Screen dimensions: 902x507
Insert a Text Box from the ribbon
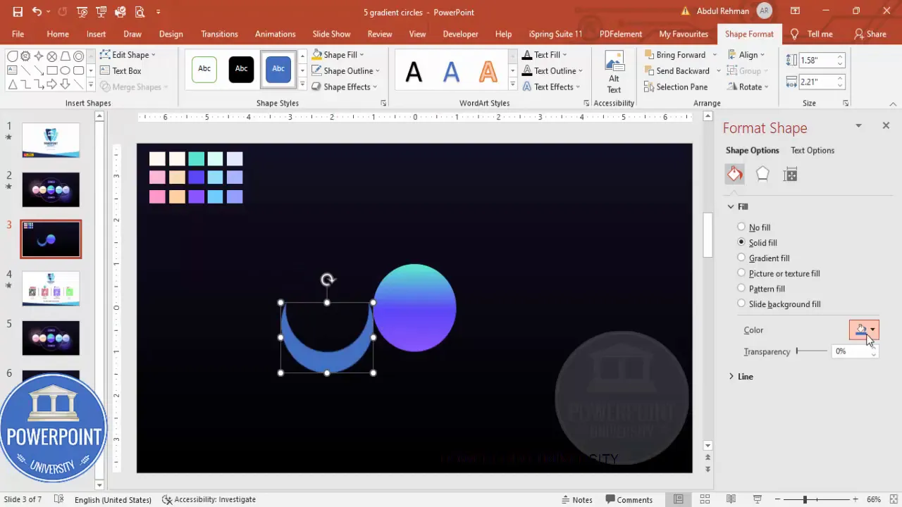121,70
